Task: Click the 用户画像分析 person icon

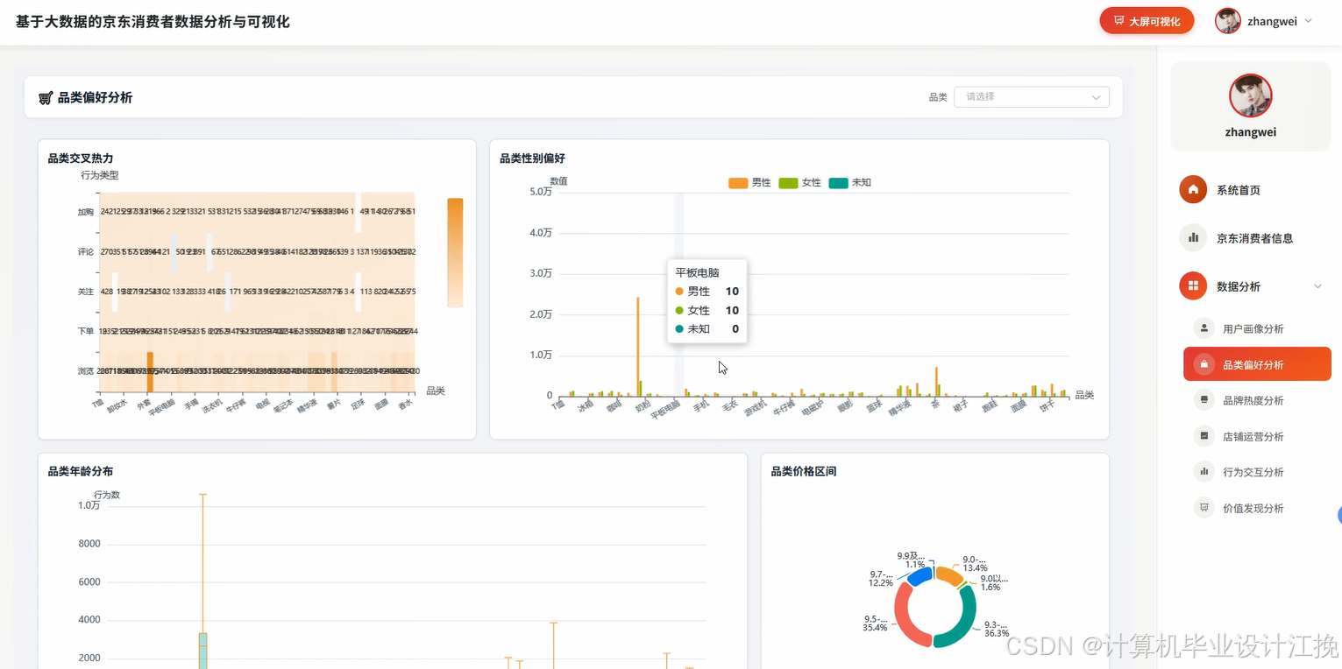Action: (1204, 328)
